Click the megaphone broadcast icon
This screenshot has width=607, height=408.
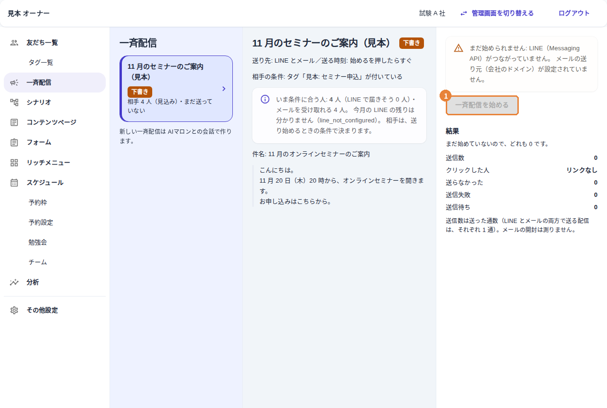pyautogui.click(x=14, y=83)
